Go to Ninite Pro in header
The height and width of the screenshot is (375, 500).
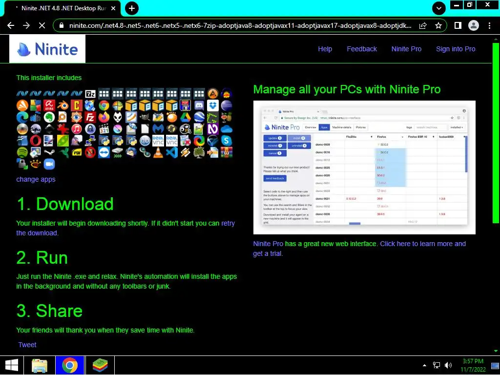pyautogui.click(x=406, y=49)
